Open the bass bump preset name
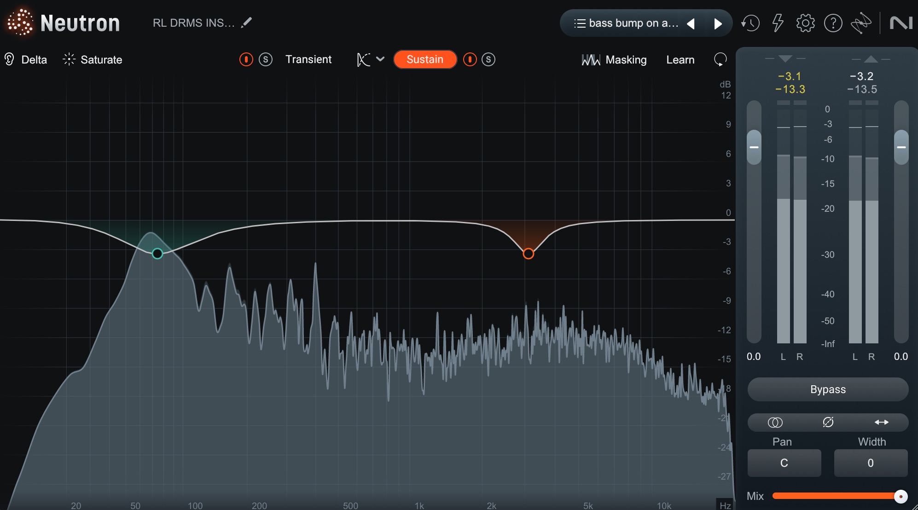 tap(633, 23)
